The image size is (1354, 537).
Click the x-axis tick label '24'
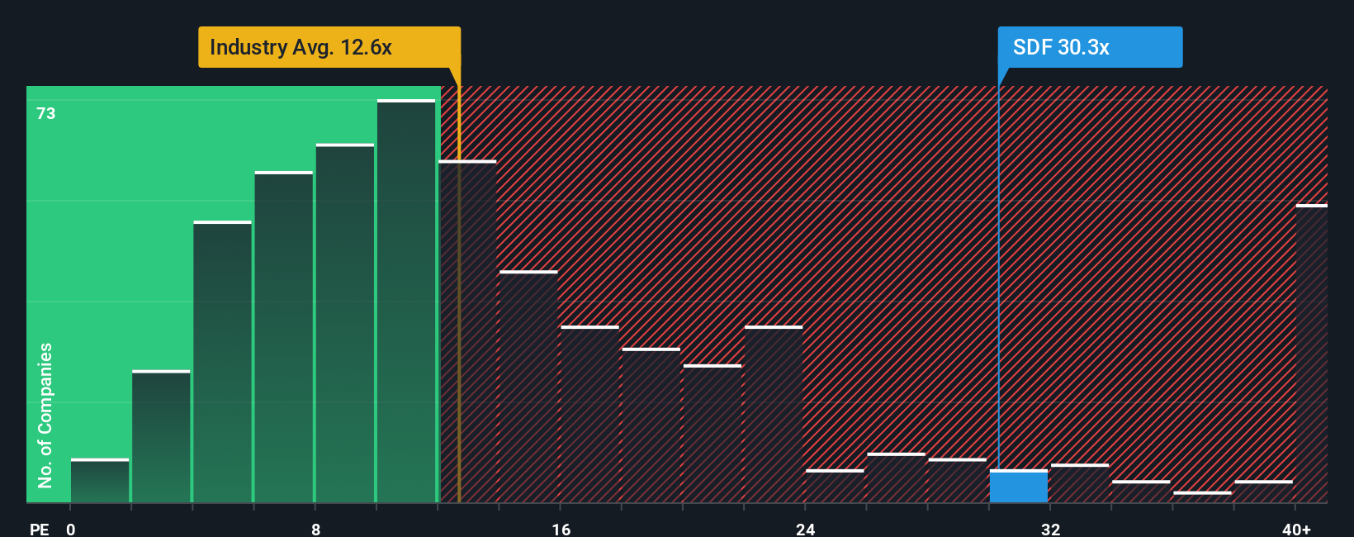[806, 529]
